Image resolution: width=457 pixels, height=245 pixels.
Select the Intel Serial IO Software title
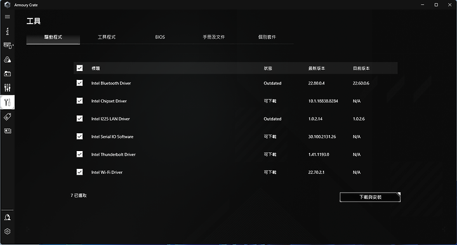point(112,136)
